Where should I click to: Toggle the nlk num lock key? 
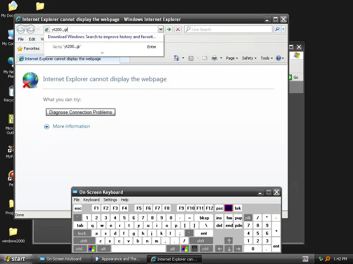point(248,218)
